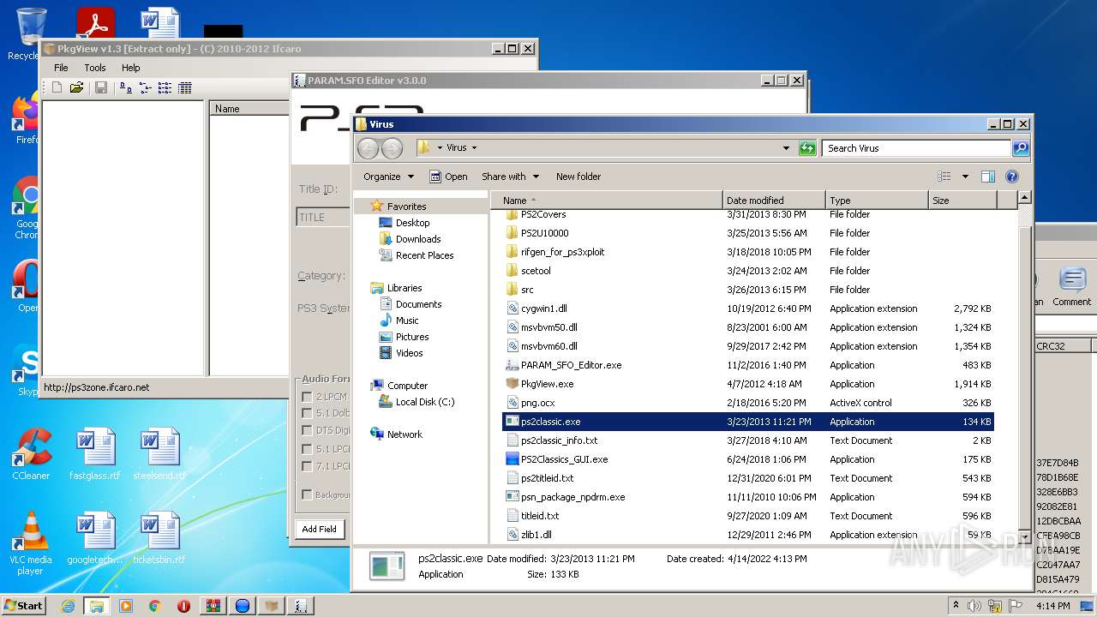1097x617 pixels.
Task: Click New folder button
Action: [x=578, y=177]
